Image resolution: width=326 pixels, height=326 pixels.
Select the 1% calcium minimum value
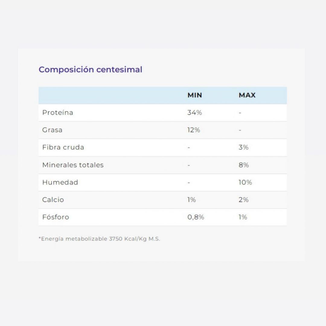tap(191, 200)
